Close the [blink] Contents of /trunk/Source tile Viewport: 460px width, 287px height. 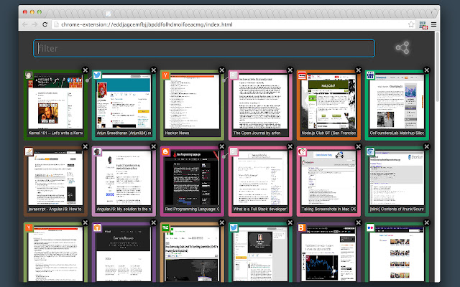[x=427, y=146]
